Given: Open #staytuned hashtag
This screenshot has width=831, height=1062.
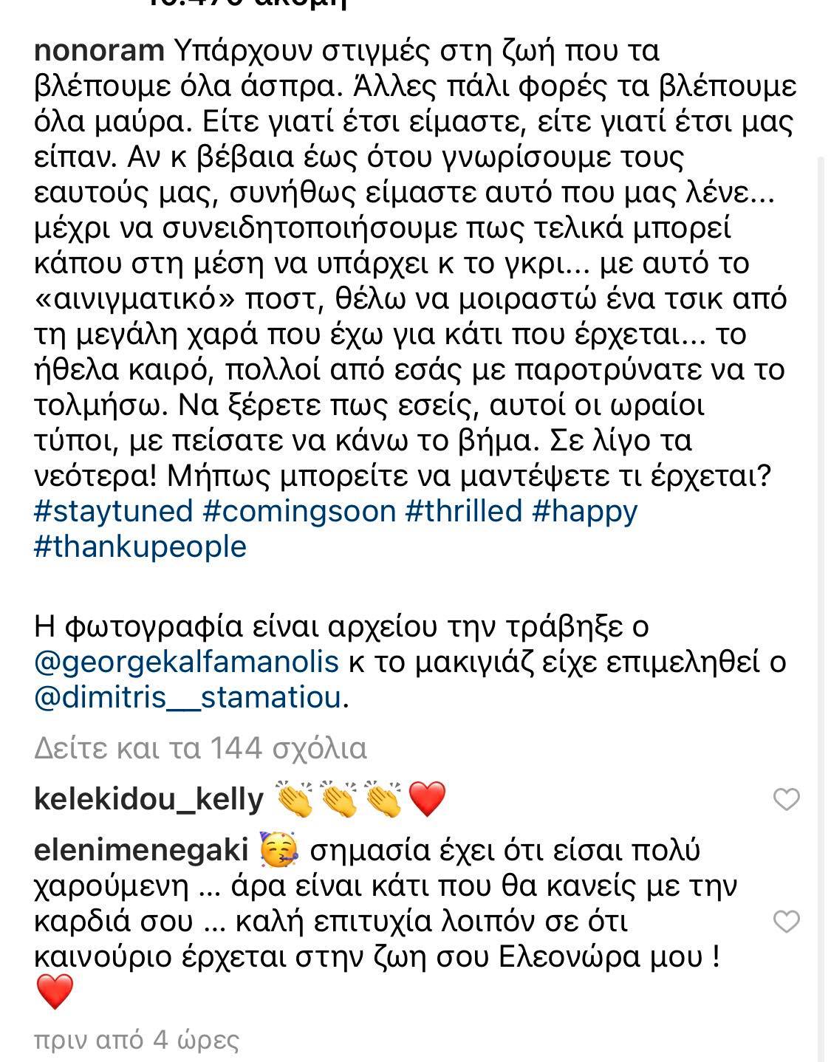Looking at the screenshot, I should coord(114,511).
